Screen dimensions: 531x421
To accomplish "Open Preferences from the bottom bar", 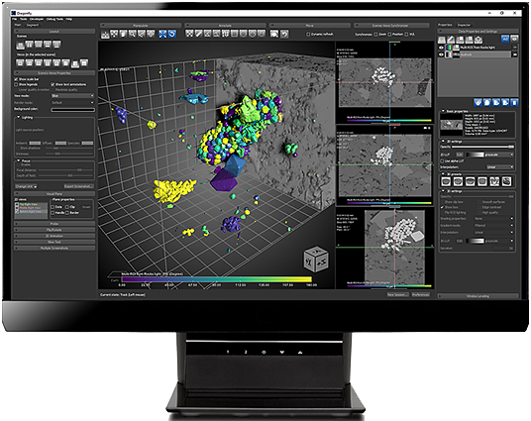I will pyautogui.click(x=421, y=294).
